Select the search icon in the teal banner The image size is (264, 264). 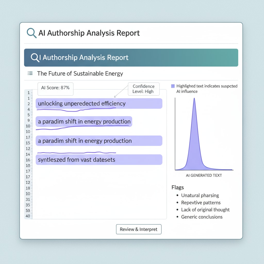(35, 57)
